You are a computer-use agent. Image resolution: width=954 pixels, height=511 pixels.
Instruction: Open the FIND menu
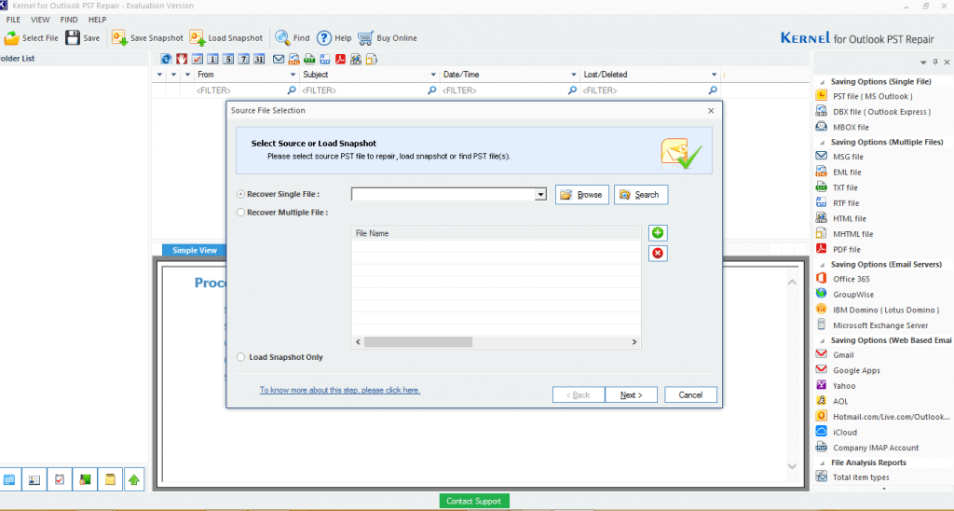69,20
